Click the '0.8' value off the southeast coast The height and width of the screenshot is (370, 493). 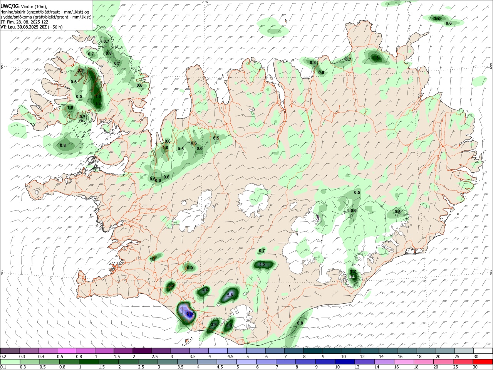click(300, 323)
